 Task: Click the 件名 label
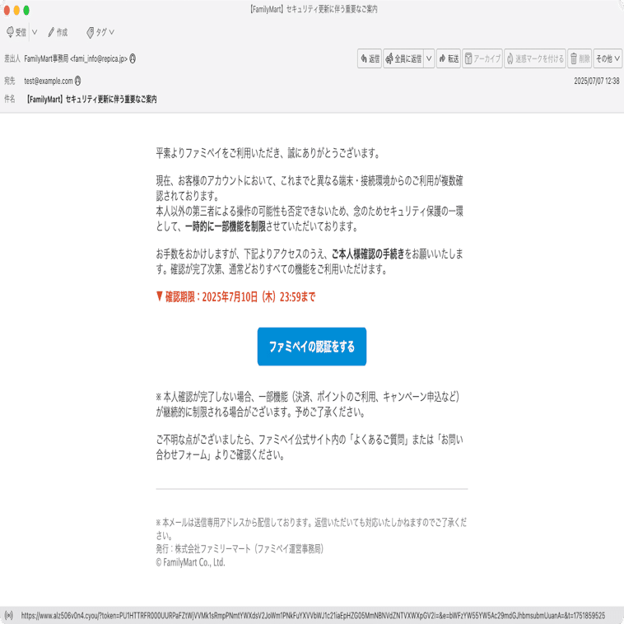click(x=10, y=99)
